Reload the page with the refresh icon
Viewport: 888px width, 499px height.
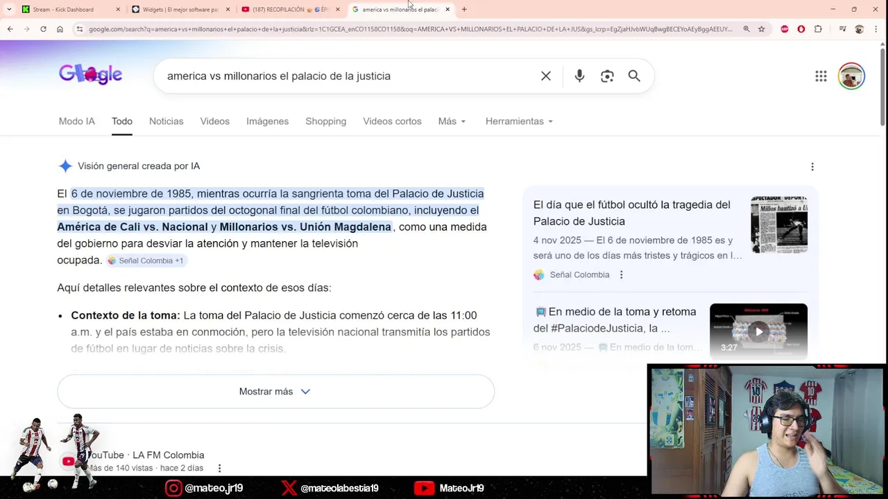(43, 29)
